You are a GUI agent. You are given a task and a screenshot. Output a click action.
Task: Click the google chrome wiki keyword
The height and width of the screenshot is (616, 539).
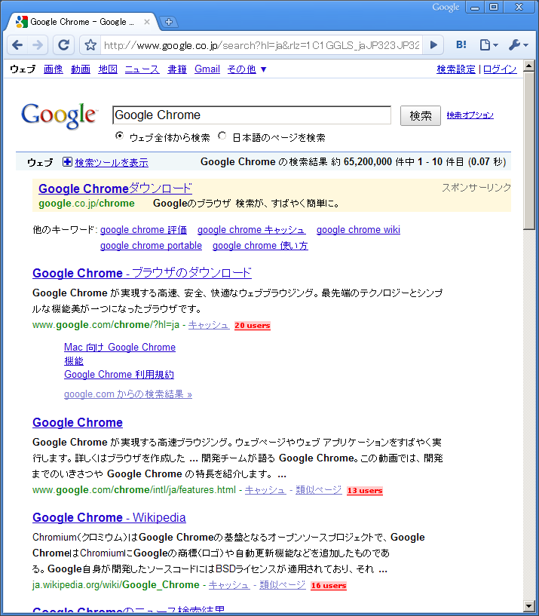(358, 229)
